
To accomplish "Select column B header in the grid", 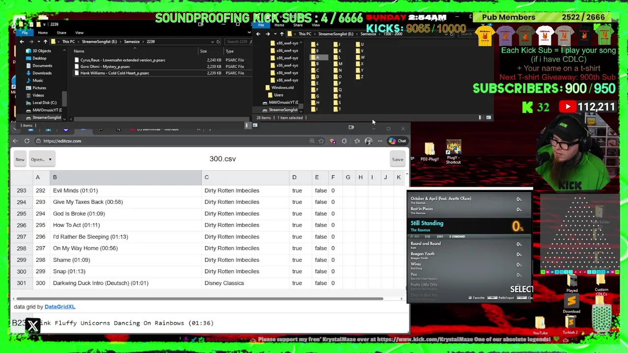I will pos(125,177).
